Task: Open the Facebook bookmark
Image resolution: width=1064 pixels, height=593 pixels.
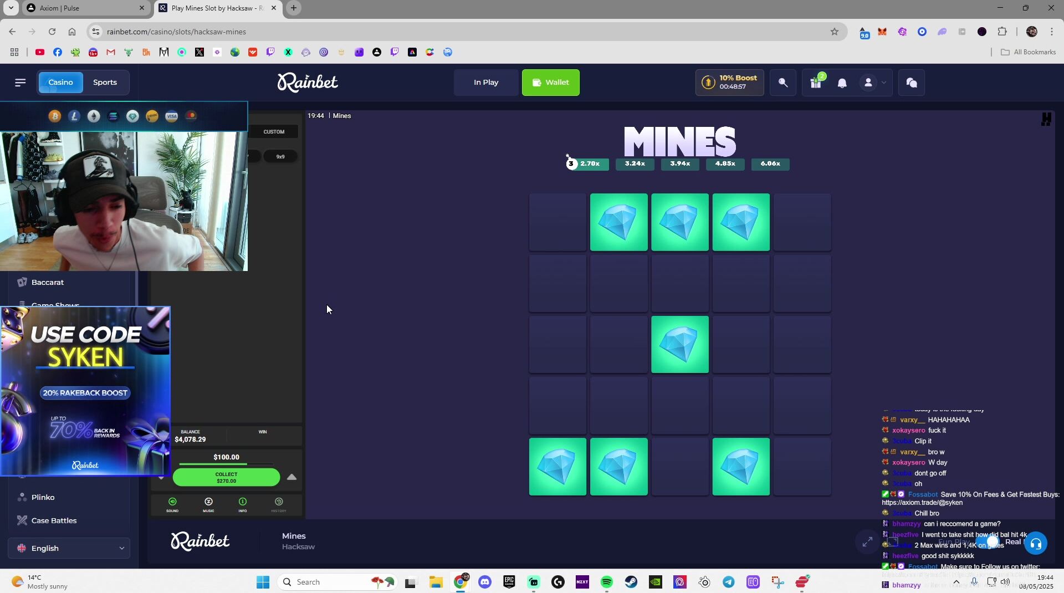Action: [x=58, y=52]
